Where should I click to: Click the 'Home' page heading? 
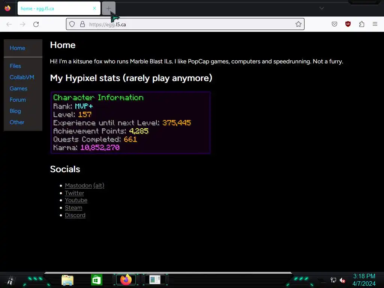coord(63,45)
